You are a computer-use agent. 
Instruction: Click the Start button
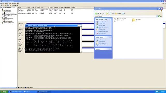pyautogui.click(x=4, y=92)
